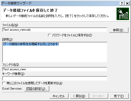Enable パスワードをファイルに保存する checkbox
131x101 pixels.
click(50, 35)
